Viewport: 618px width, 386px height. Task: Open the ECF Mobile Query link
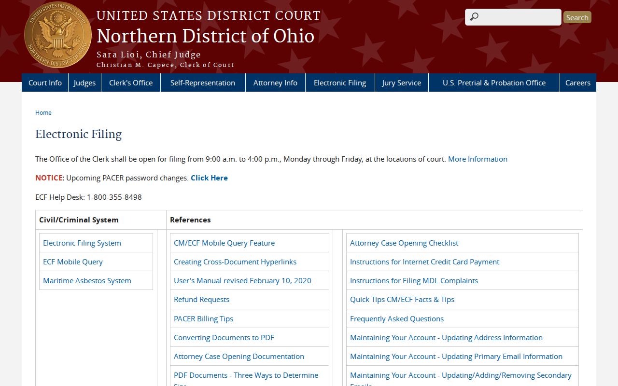click(73, 262)
